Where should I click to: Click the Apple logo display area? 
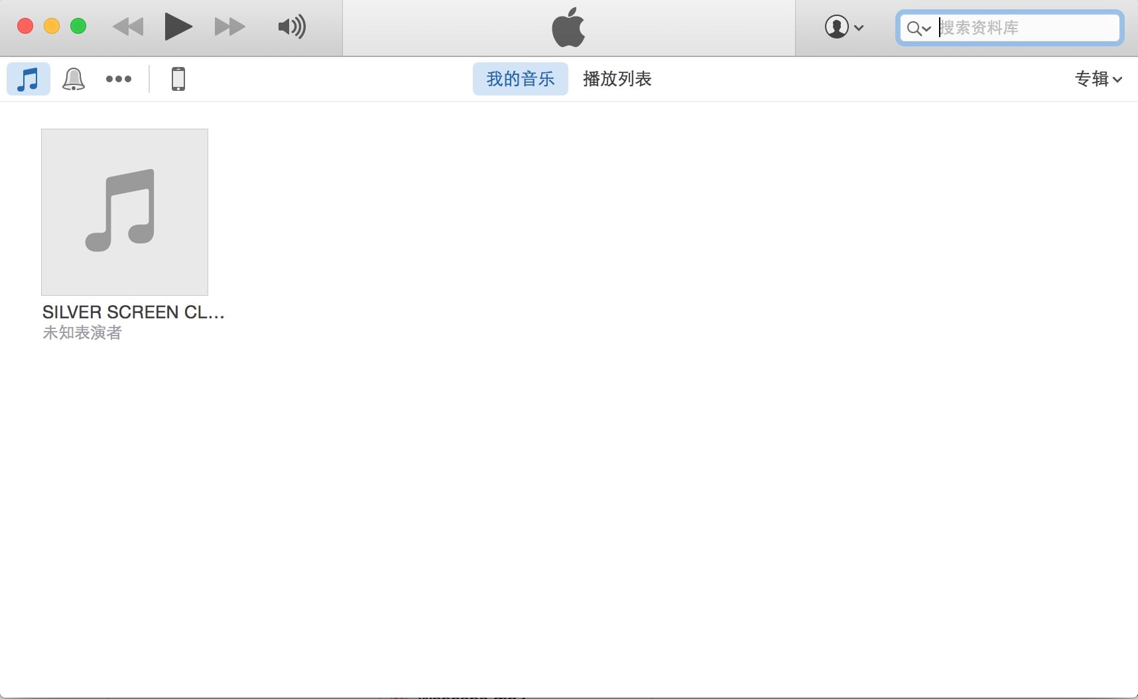pos(569,28)
